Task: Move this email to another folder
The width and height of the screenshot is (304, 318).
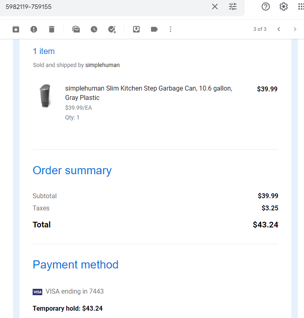Action: pyautogui.click(x=136, y=29)
